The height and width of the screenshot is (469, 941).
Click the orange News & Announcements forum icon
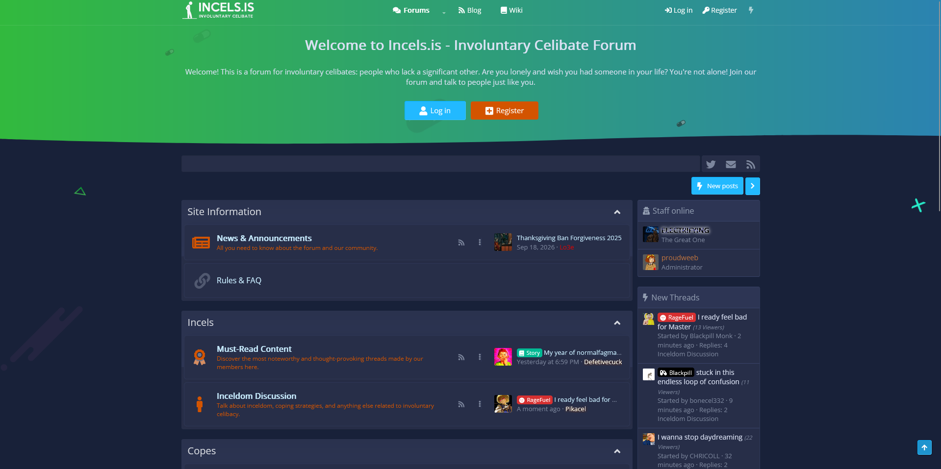[x=201, y=243]
